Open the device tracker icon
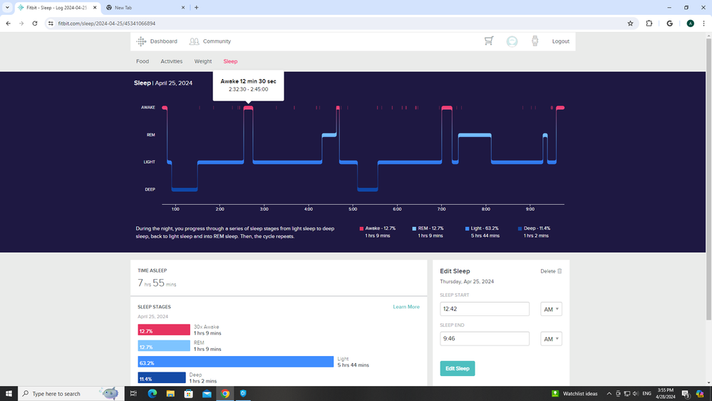The image size is (712, 401). coord(535,41)
